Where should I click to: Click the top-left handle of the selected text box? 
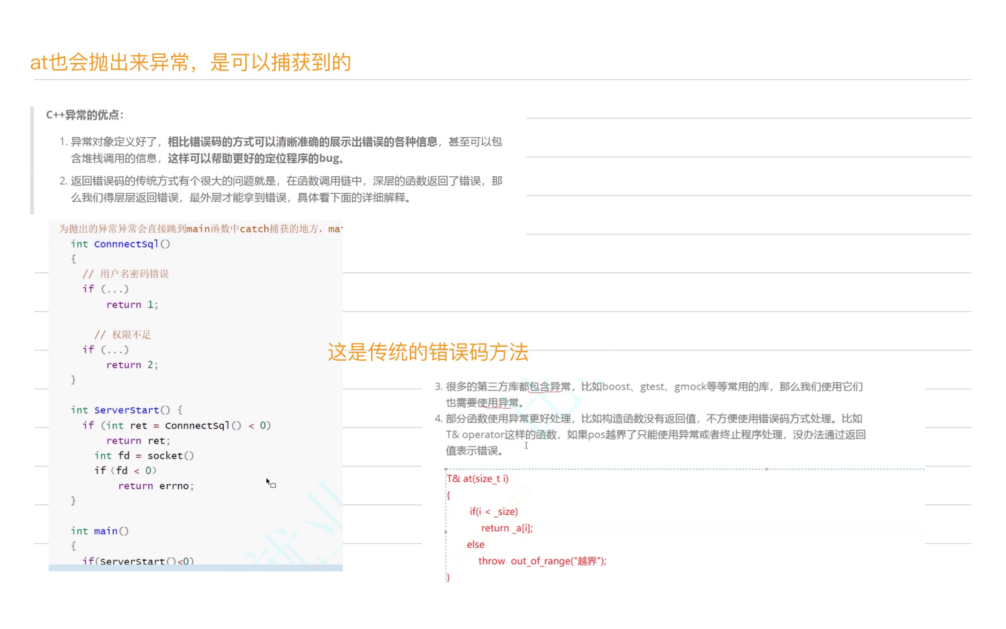click(x=446, y=469)
